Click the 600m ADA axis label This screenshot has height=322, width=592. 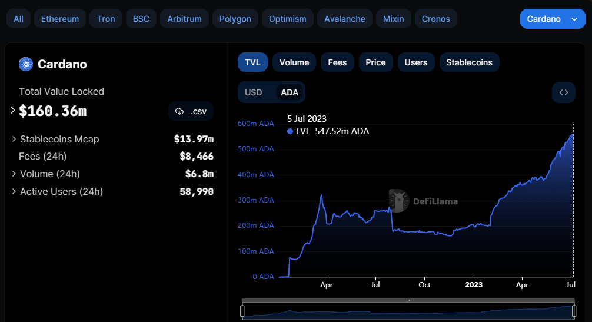[x=256, y=124]
